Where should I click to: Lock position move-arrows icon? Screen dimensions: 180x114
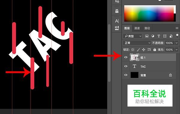(x=143, y=50)
